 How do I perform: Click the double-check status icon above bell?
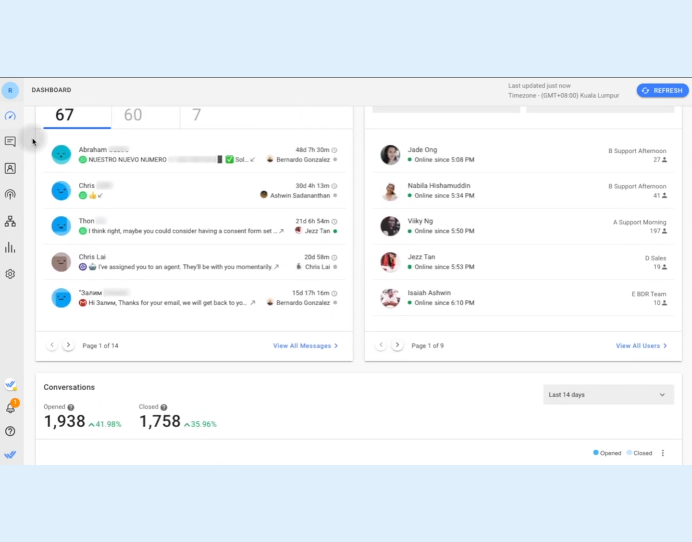pos(10,384)
